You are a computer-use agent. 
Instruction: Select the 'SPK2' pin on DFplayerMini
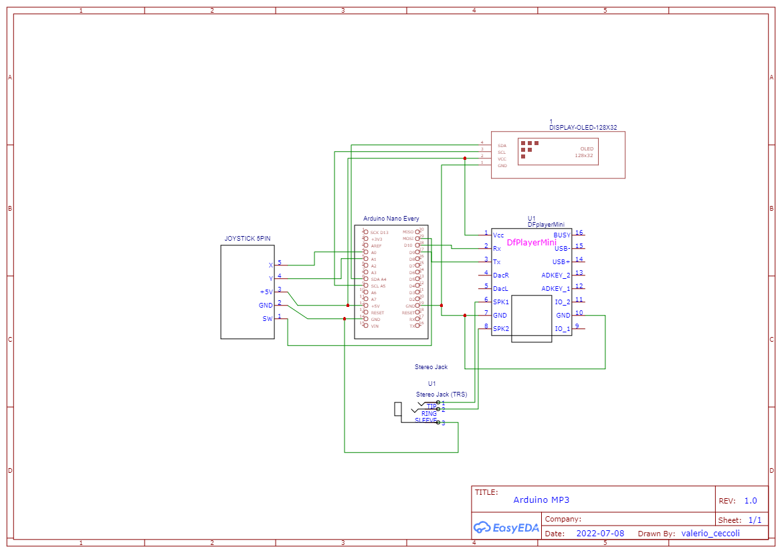[x=501, y=328]
